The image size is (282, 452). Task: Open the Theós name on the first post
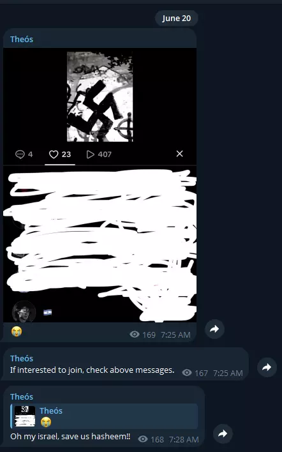point(22,39)
